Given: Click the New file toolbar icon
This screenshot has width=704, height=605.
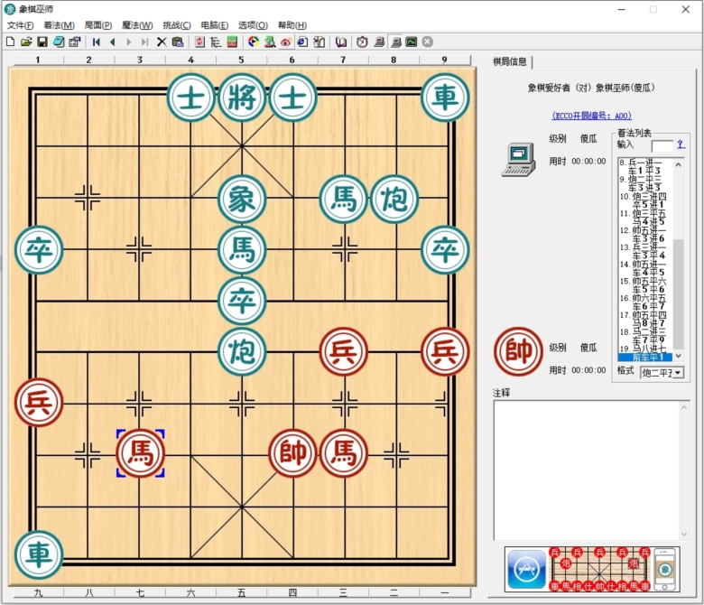Looking at the screenshot, I should (x=10, y=42).
